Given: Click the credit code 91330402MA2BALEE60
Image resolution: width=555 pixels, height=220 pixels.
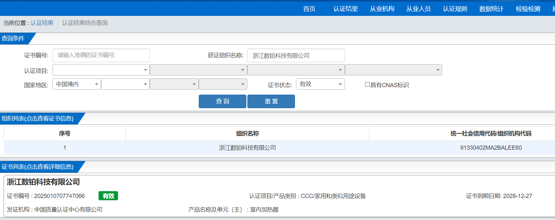Looking at the screenshot, I should click(491, 148).
